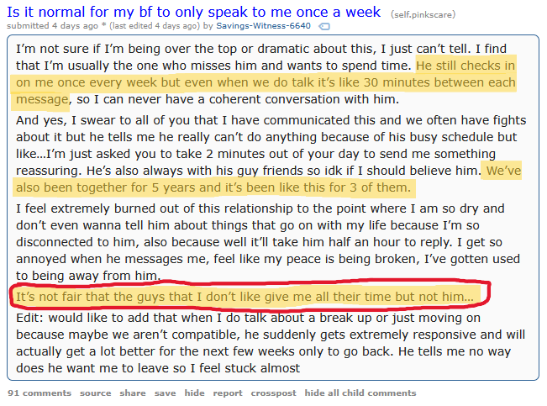Save the post using the save link
This screenshot has width=547, height=406.
(x=165, y=393)
